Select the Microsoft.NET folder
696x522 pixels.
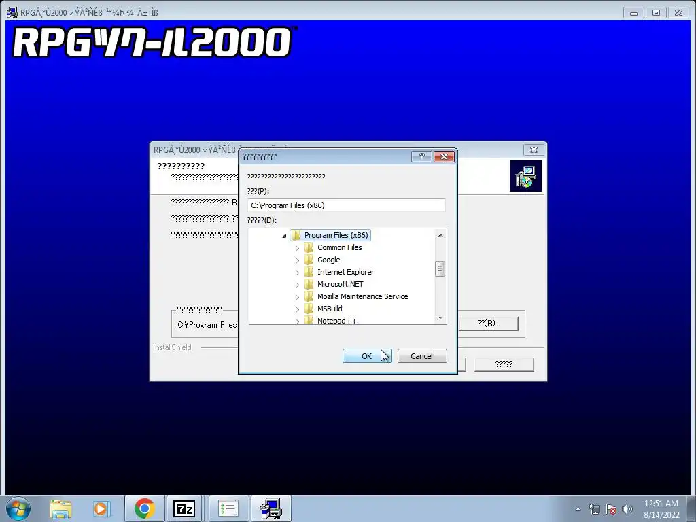click(340, 284)
